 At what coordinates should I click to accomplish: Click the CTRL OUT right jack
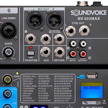click(x=84, y=31)
